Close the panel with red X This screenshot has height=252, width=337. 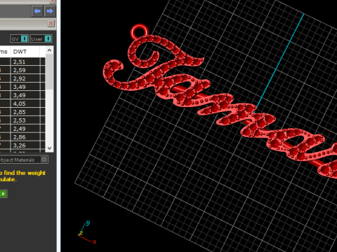click(51, 23)
